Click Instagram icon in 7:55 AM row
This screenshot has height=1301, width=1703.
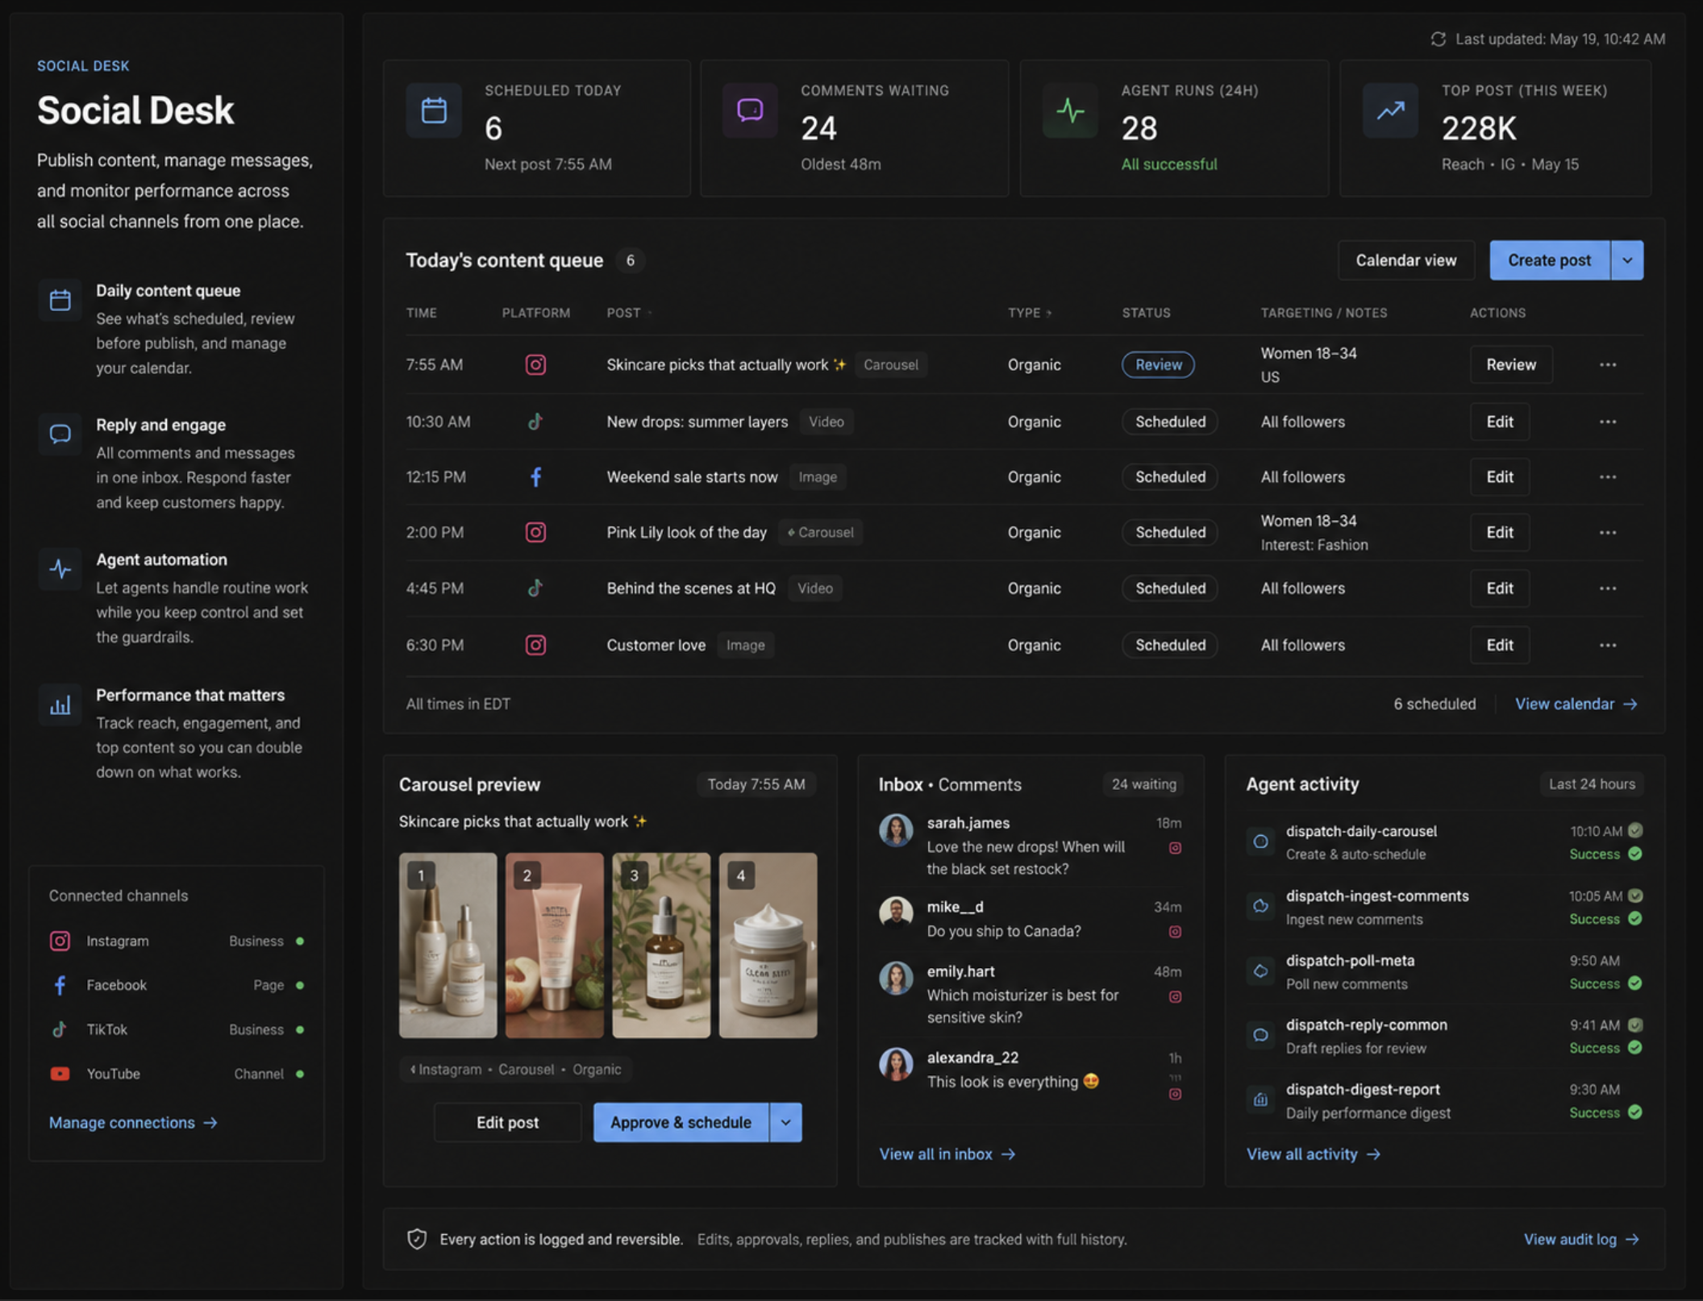(535, 364)
